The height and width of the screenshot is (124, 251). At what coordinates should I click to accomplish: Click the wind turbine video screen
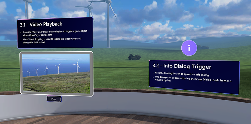56,74
